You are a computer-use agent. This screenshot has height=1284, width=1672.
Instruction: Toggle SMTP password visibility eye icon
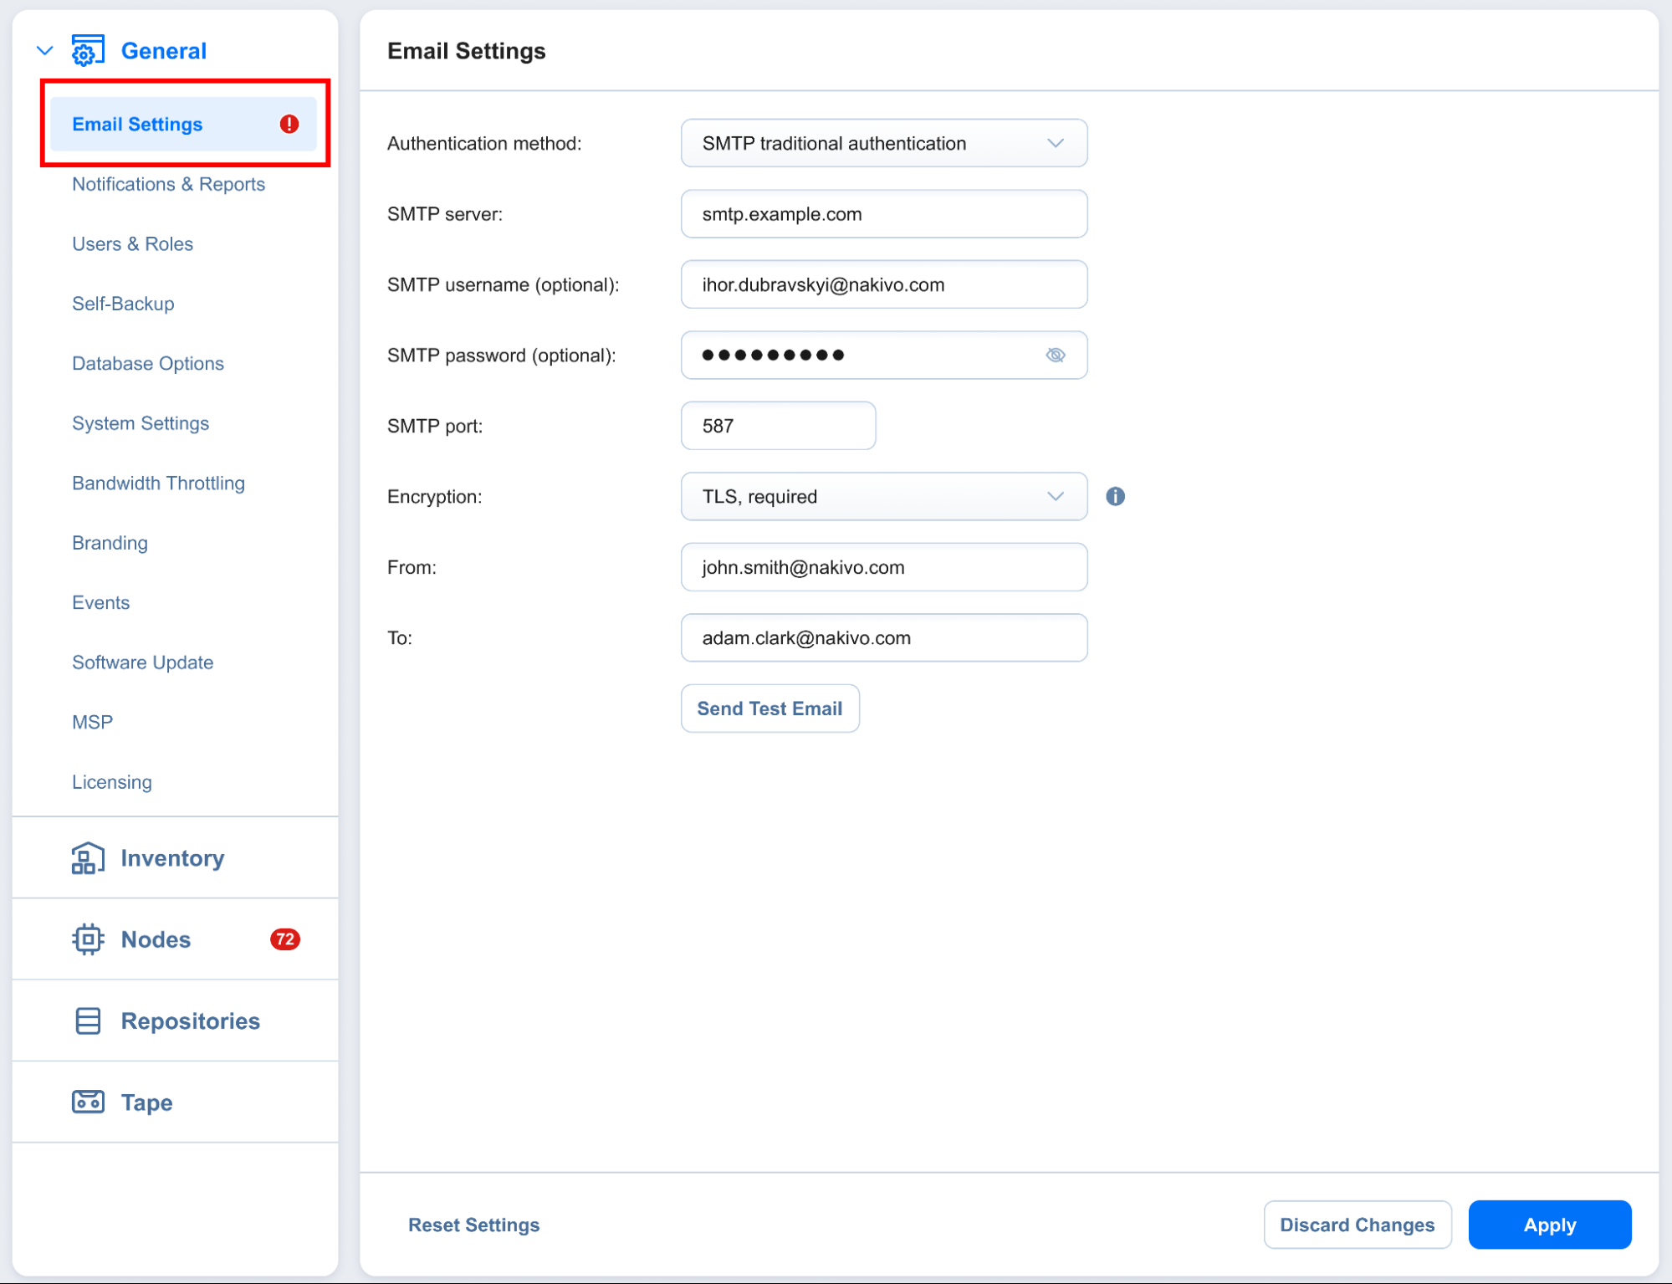(x=1055, y=356)
